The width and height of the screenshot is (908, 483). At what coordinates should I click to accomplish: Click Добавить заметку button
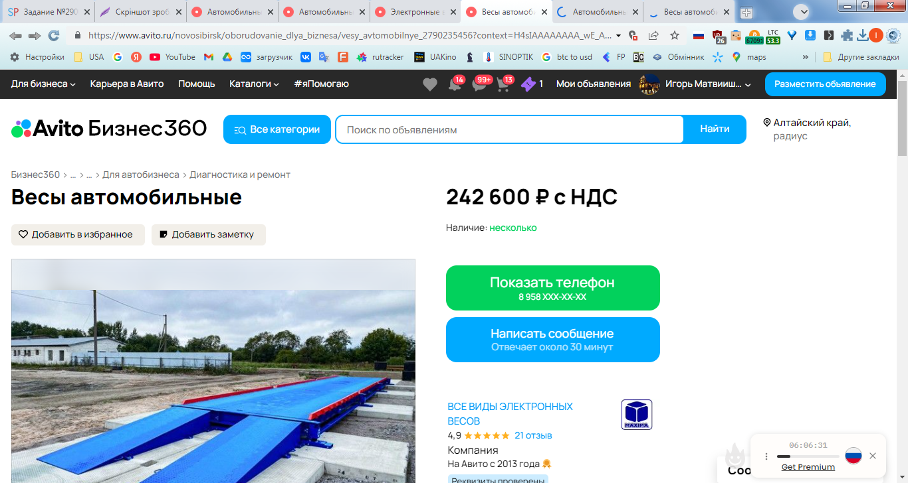coord(209,235)
